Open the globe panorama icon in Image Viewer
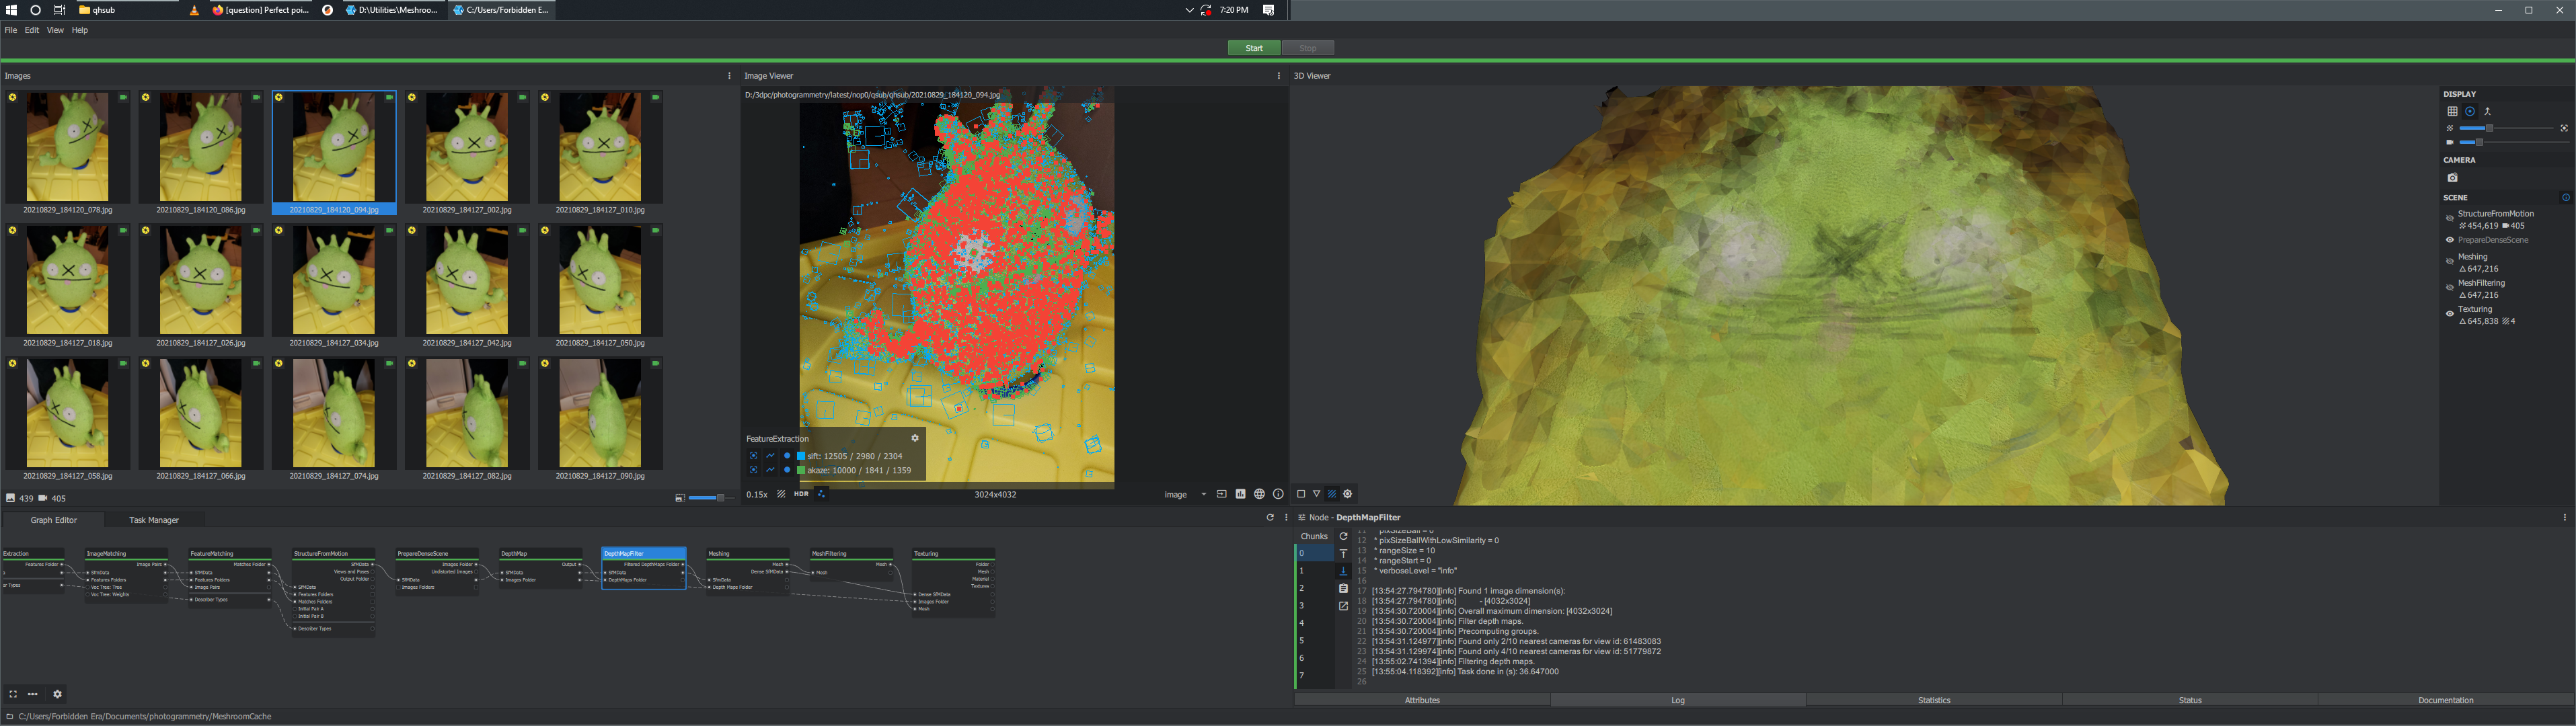 (1259, 494)
